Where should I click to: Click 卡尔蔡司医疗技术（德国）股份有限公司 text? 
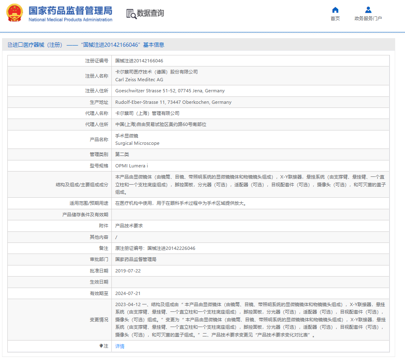[156, 72]
